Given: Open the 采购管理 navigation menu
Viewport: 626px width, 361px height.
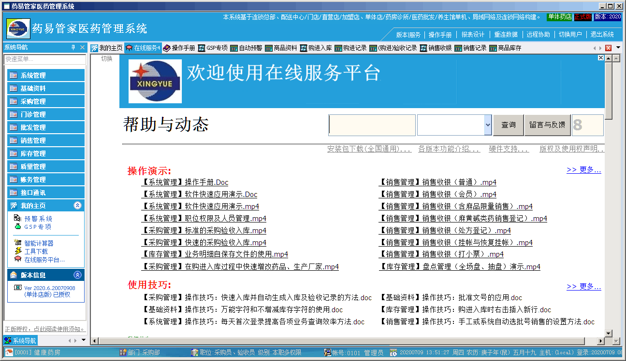Looking at the screenshot, I should pyautogui.click(x=46, y=101).
